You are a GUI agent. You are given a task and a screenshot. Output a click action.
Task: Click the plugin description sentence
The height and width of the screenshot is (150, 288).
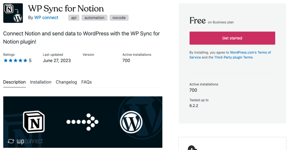(81, 38)
